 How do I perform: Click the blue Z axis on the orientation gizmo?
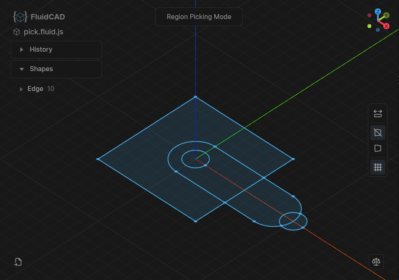(x=377, y=12)
